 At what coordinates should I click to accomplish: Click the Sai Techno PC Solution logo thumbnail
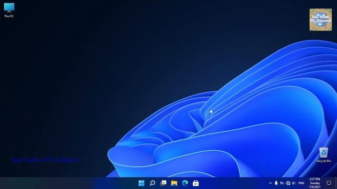point(321,20)
